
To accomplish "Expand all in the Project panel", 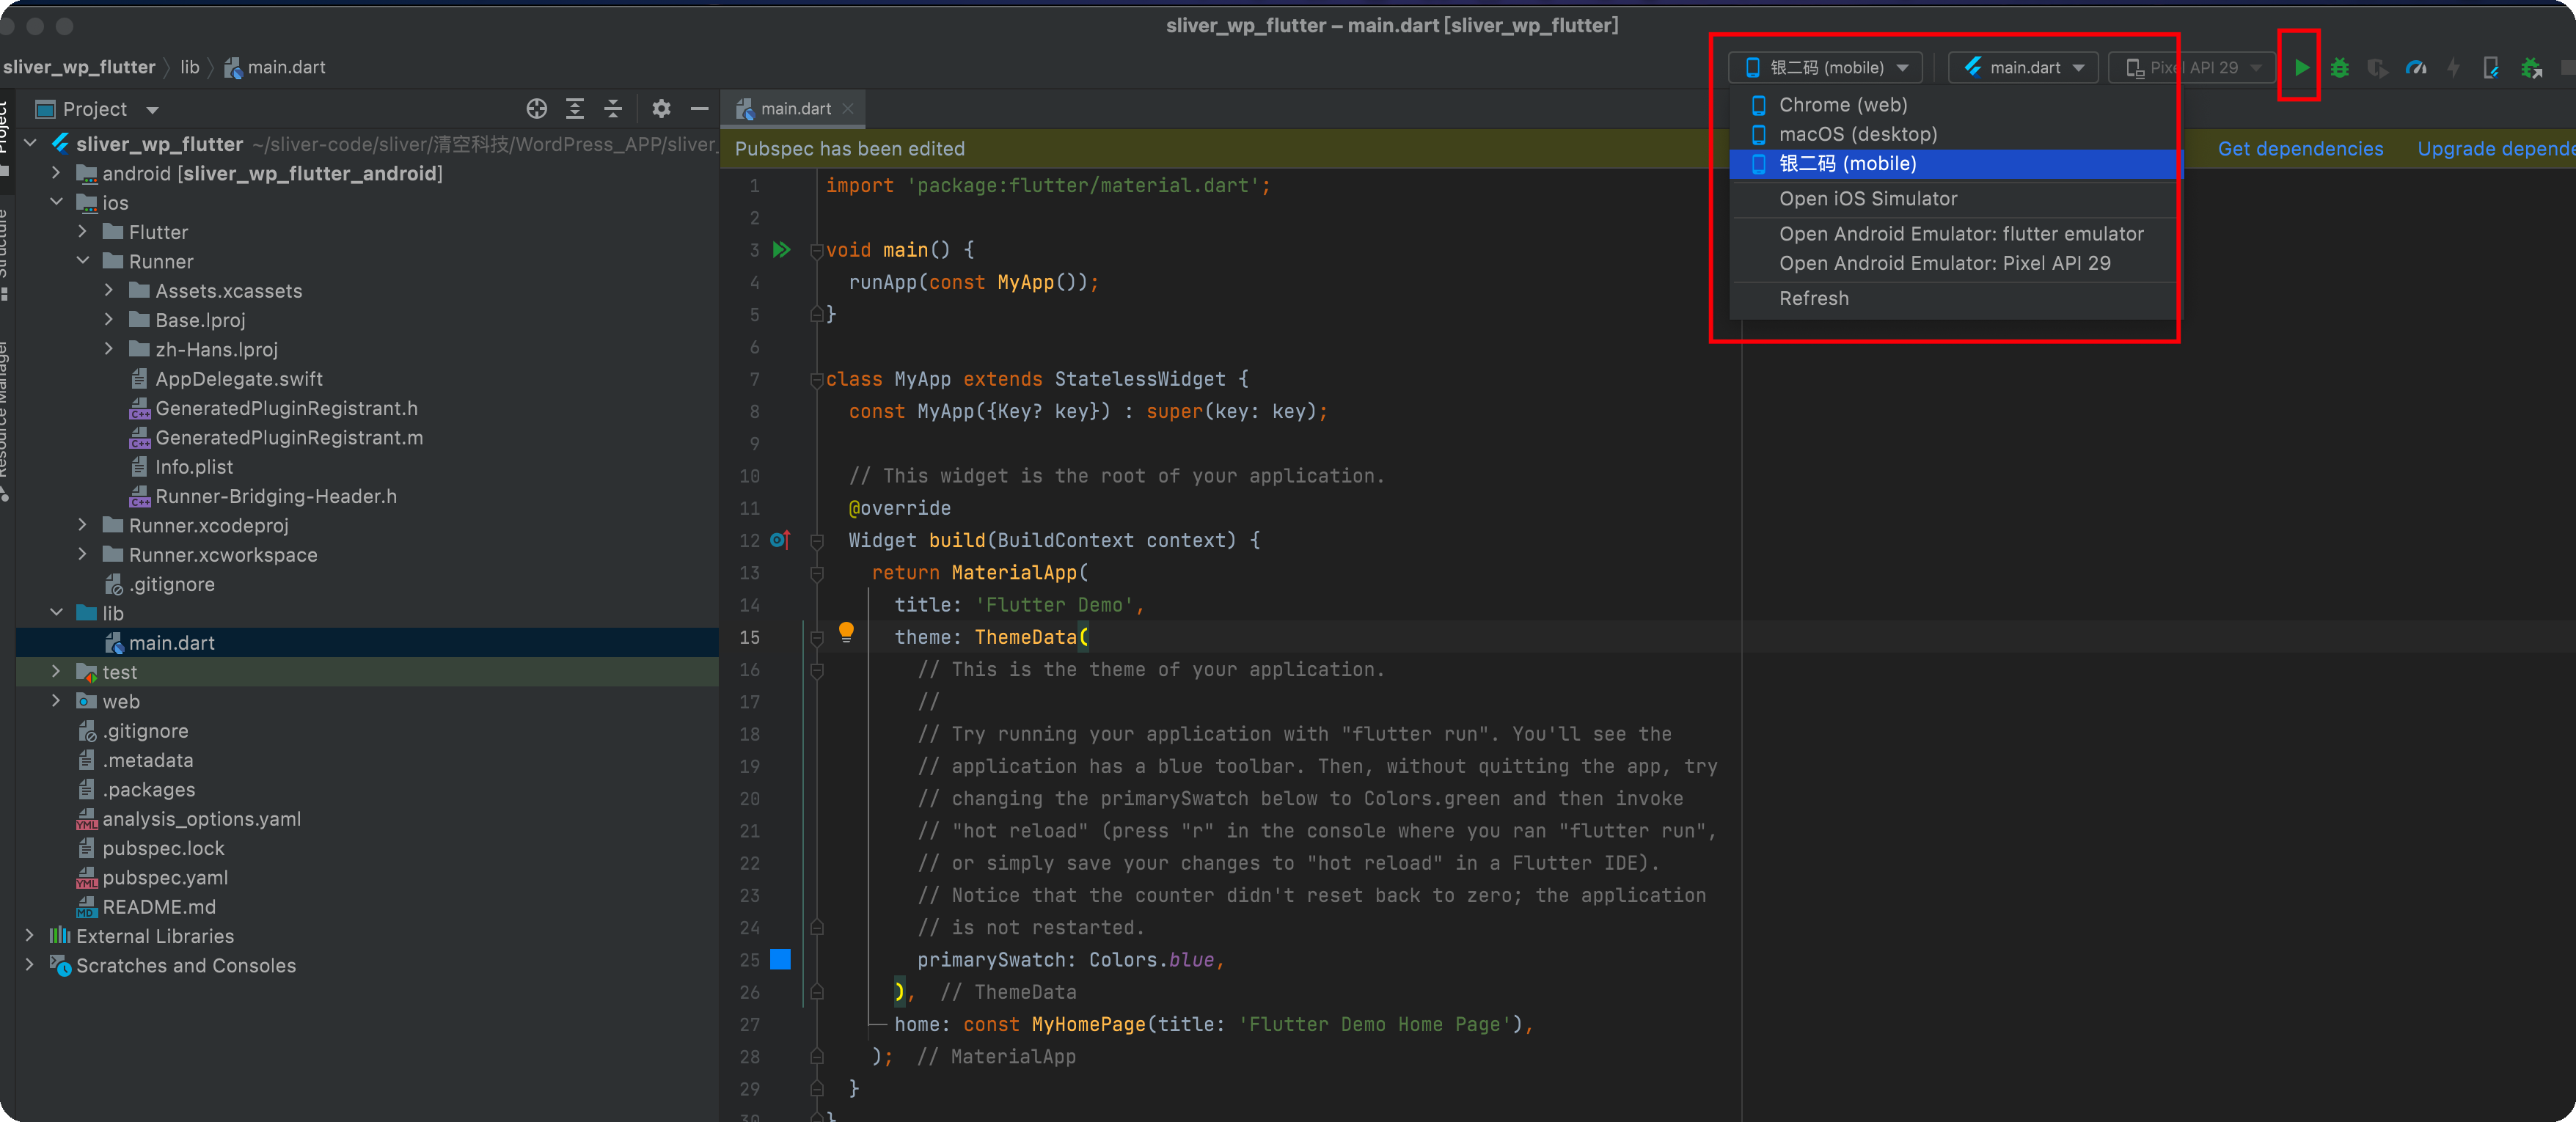I will pos(575,108).
